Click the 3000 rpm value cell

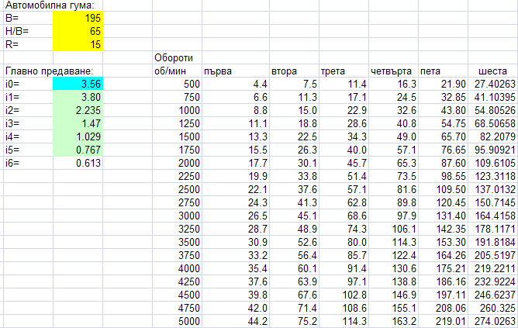[177, 215]
